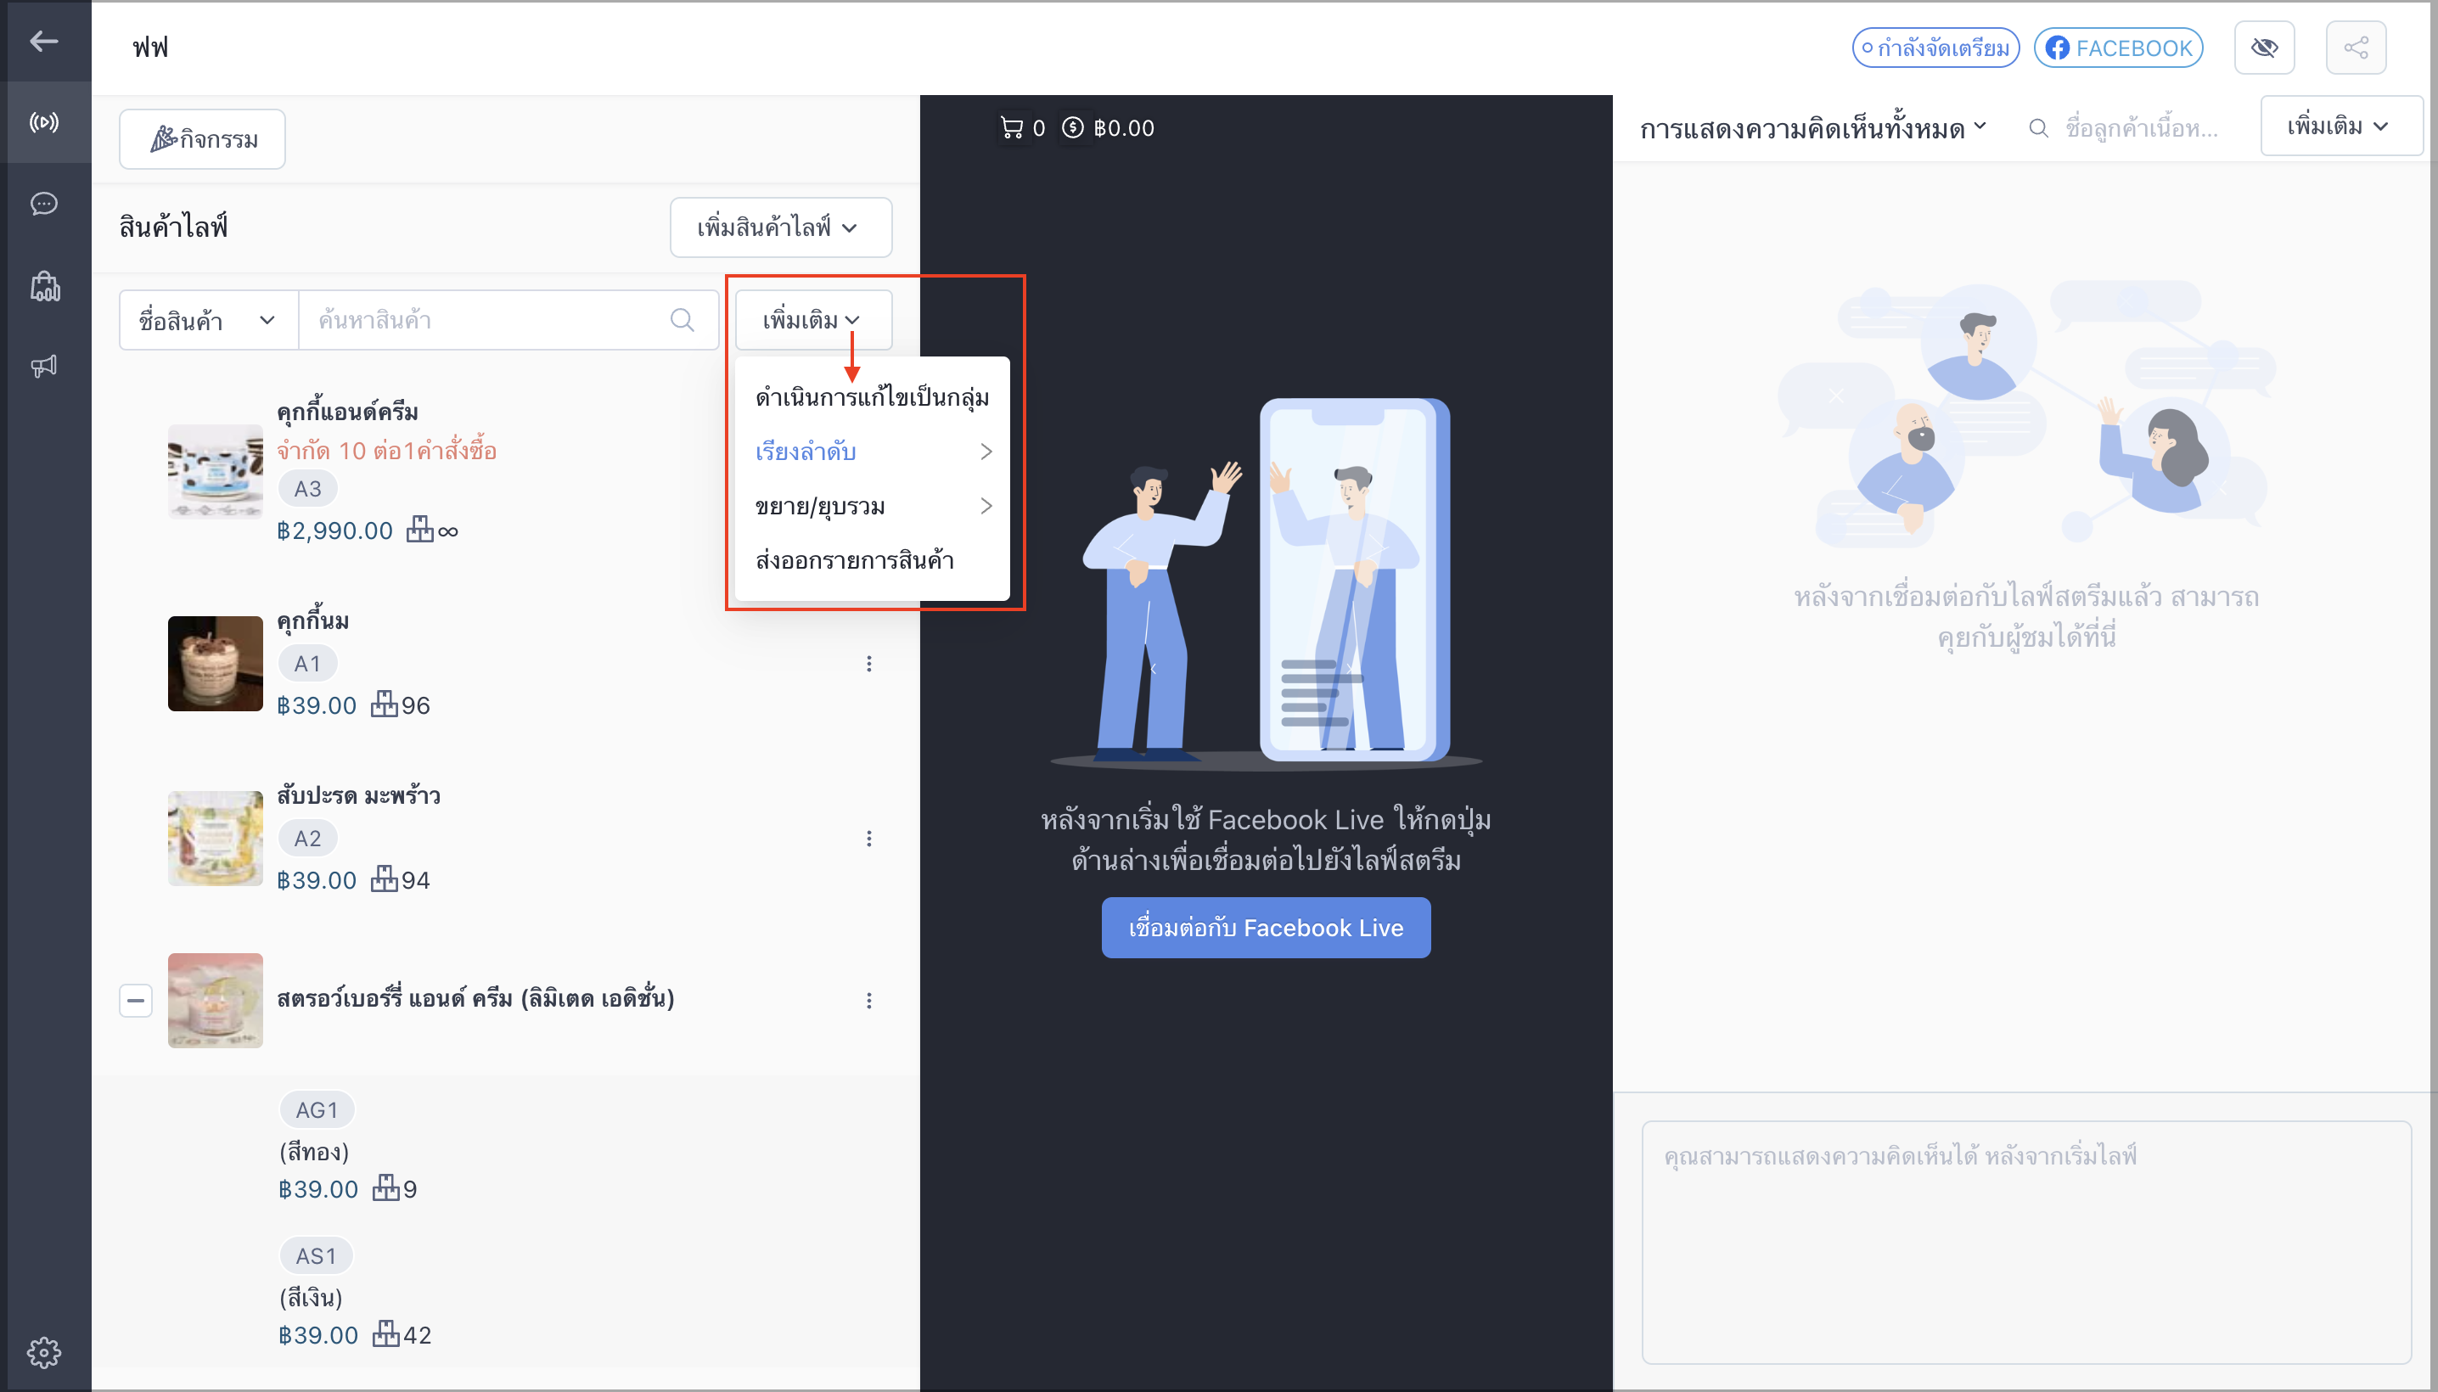Viewport: 2438px width, 1392px height.
Task: Collapse the สตรอว์เบอร์รี่ แอนด์ ครีม variants
Action: coord(136,1001)
